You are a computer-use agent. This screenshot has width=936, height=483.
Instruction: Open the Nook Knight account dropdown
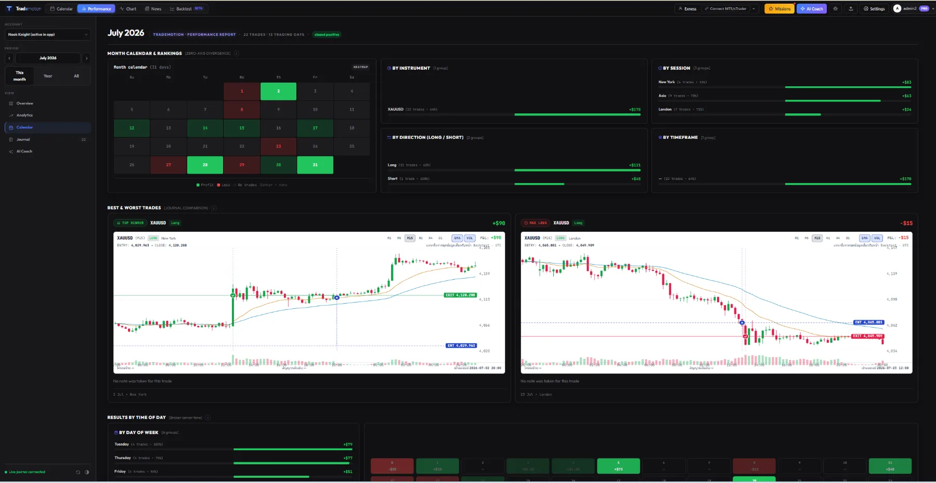click(x=47, y=34)
